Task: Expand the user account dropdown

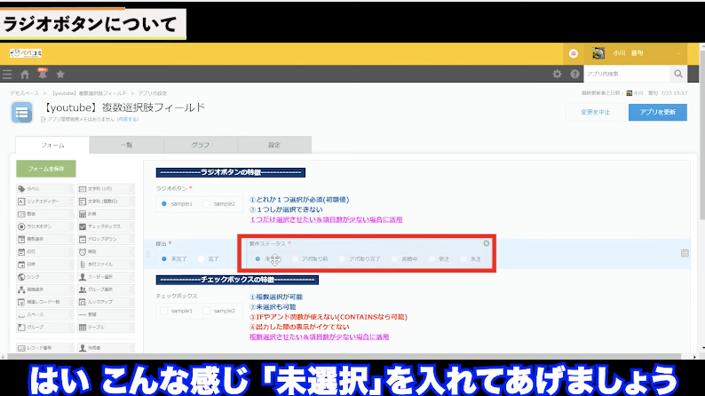Action: pos(677,53)
